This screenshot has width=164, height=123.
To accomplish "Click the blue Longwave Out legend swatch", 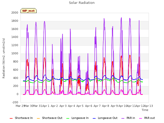I will click(94, 118).
